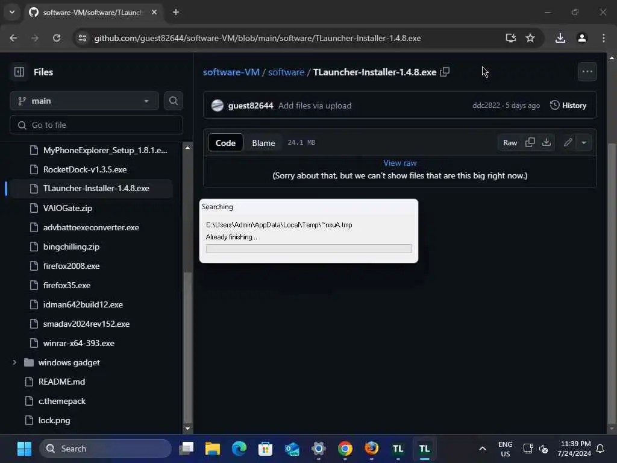Open File Explorer from taskbar
617x463 pixels.
(x=213, y=449)
